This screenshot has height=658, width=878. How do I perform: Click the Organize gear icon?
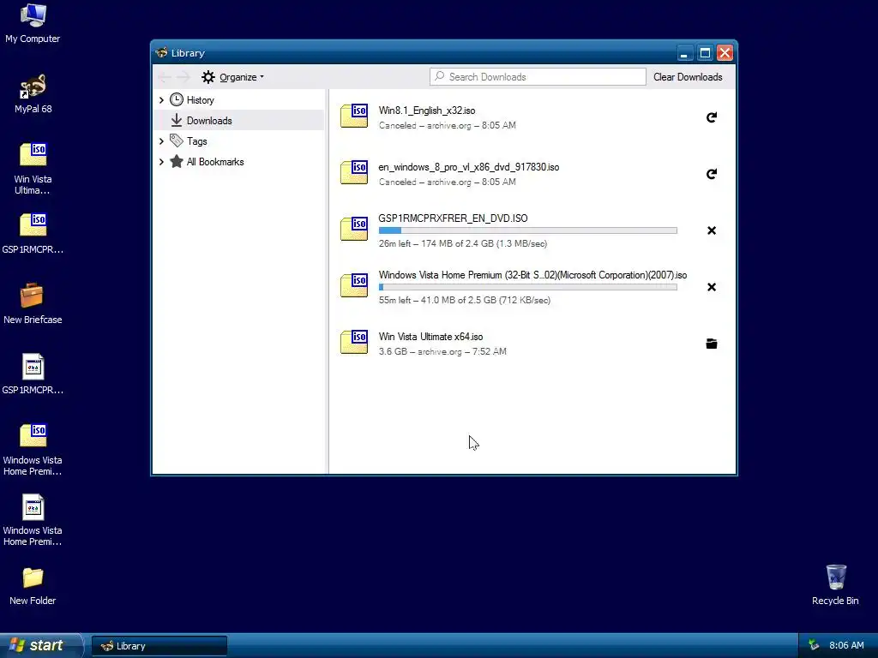208,77
